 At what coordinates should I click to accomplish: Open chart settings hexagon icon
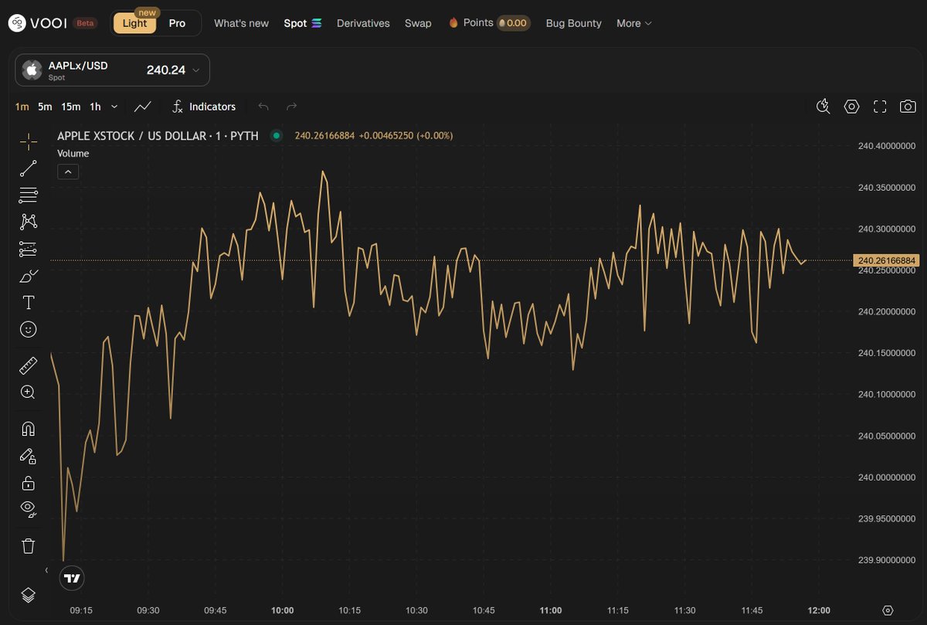click(x=851, y=107)
